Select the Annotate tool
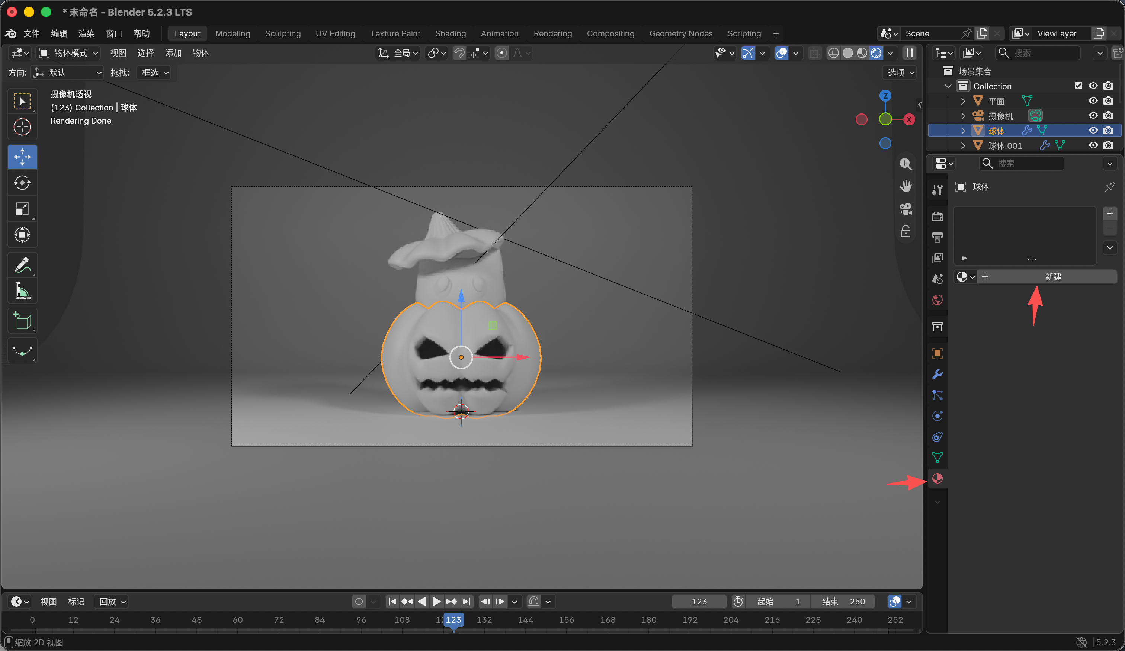This screenshot has width=1125, height=651. tap(22, 265)
